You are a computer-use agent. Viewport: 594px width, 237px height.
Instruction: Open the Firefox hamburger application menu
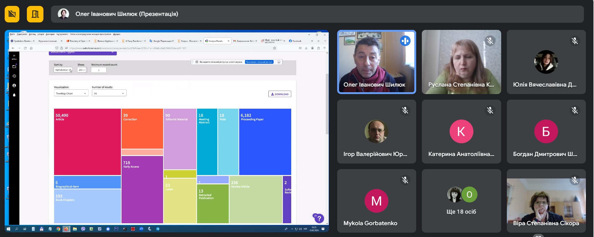pyautogui.click(x=325, y=48)
